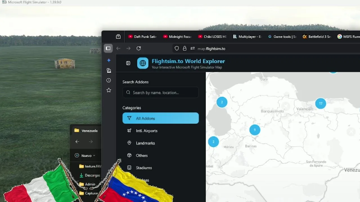The image size is (360, 202).
Task: Open the 2 cluster in the northwest
Action: tap(222, 102)
